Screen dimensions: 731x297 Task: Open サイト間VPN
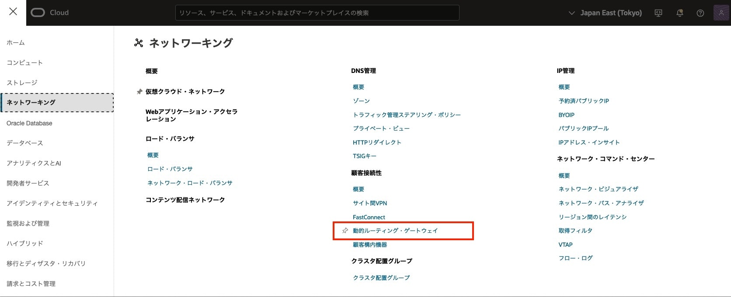[x=370, y=203]
